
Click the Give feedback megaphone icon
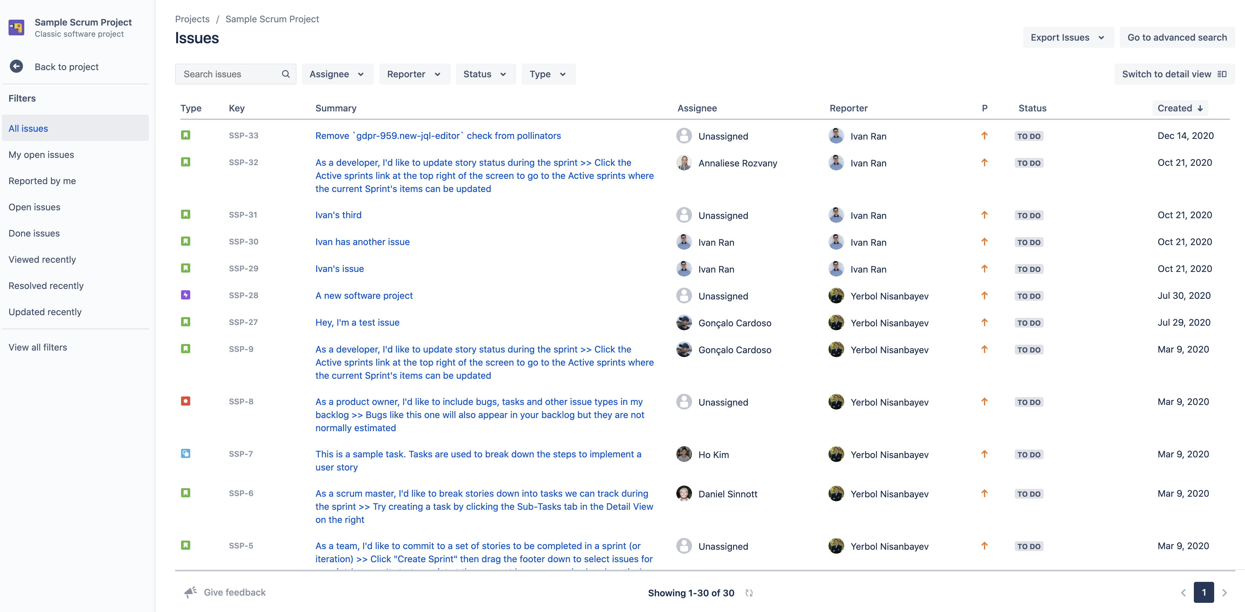pos(190,592)
